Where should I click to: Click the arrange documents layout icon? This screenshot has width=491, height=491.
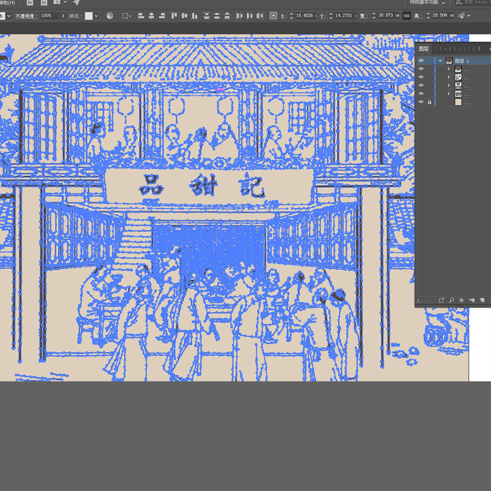tap(57, 2)
